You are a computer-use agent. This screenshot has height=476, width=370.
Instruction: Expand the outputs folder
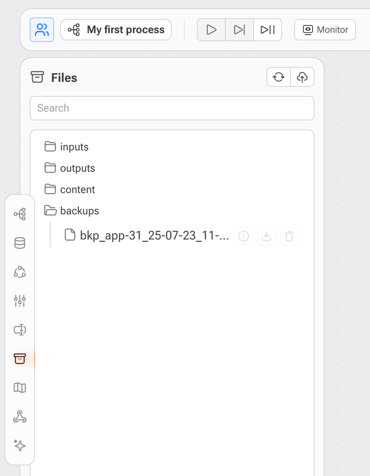click(x=77, y=168)
